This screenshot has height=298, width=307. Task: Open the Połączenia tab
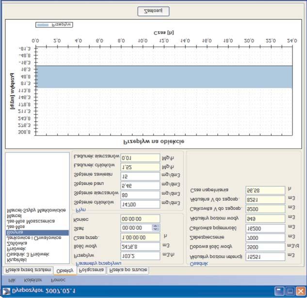[92, 270]
